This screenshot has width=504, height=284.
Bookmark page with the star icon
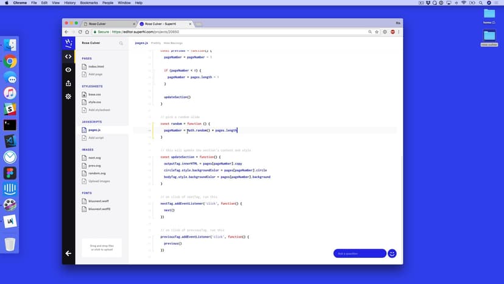(377, 32)
